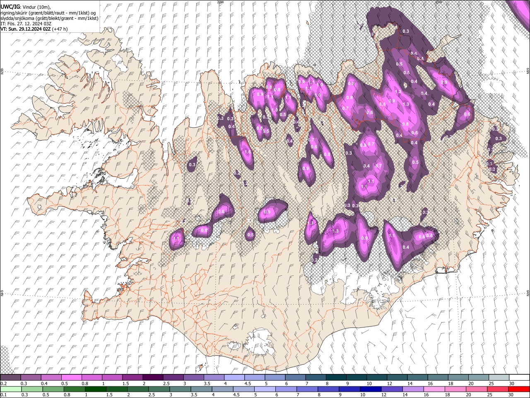Image resolution: width=530 pixels, height=398 pixels.
Task: Click the valid time 'VT: Sun. 29.12.2024 02Z'
Action: [25, 29]
